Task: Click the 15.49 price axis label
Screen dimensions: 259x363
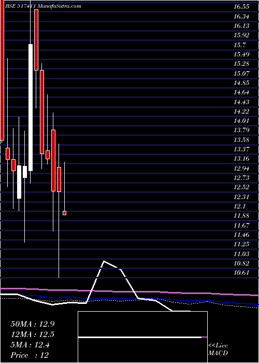Action: [x=241, y=54]
